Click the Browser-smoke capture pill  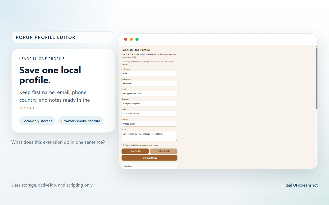click(x=81, y=121)
